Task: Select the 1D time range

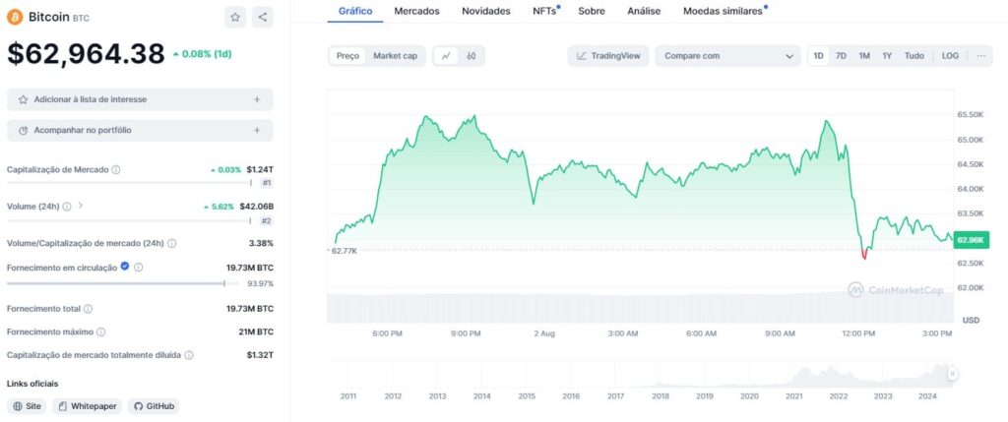Action: 818,56
